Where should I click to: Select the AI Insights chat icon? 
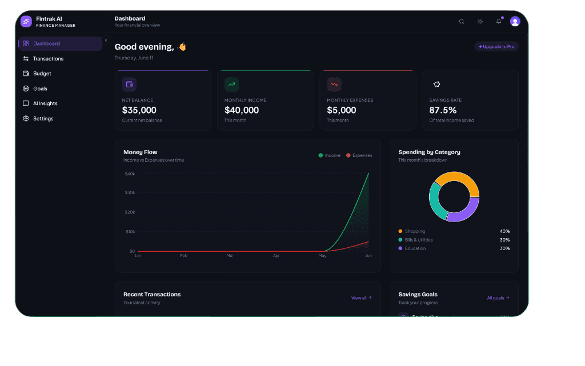(26, 103)
